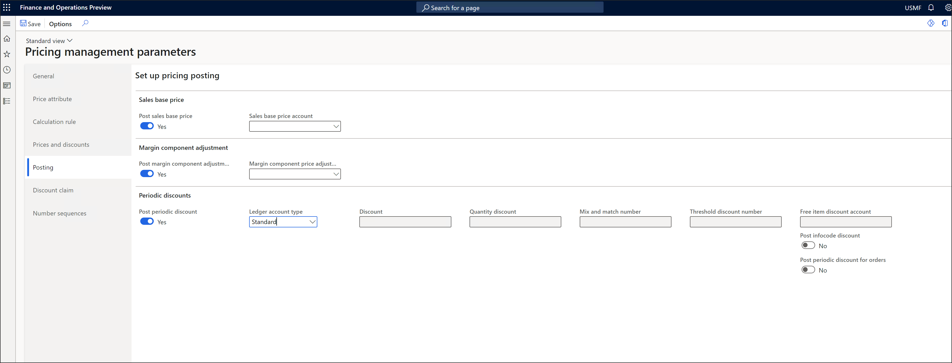Image resolution: width=952 pixels, height=363 pixels.
Task: Open the Price attribute section tab
Action: [52, 99]
